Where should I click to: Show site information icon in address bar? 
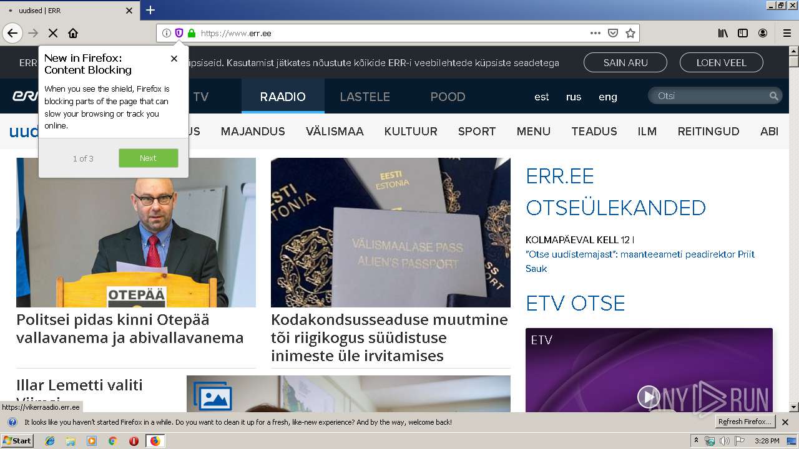[x=167, y=33]
